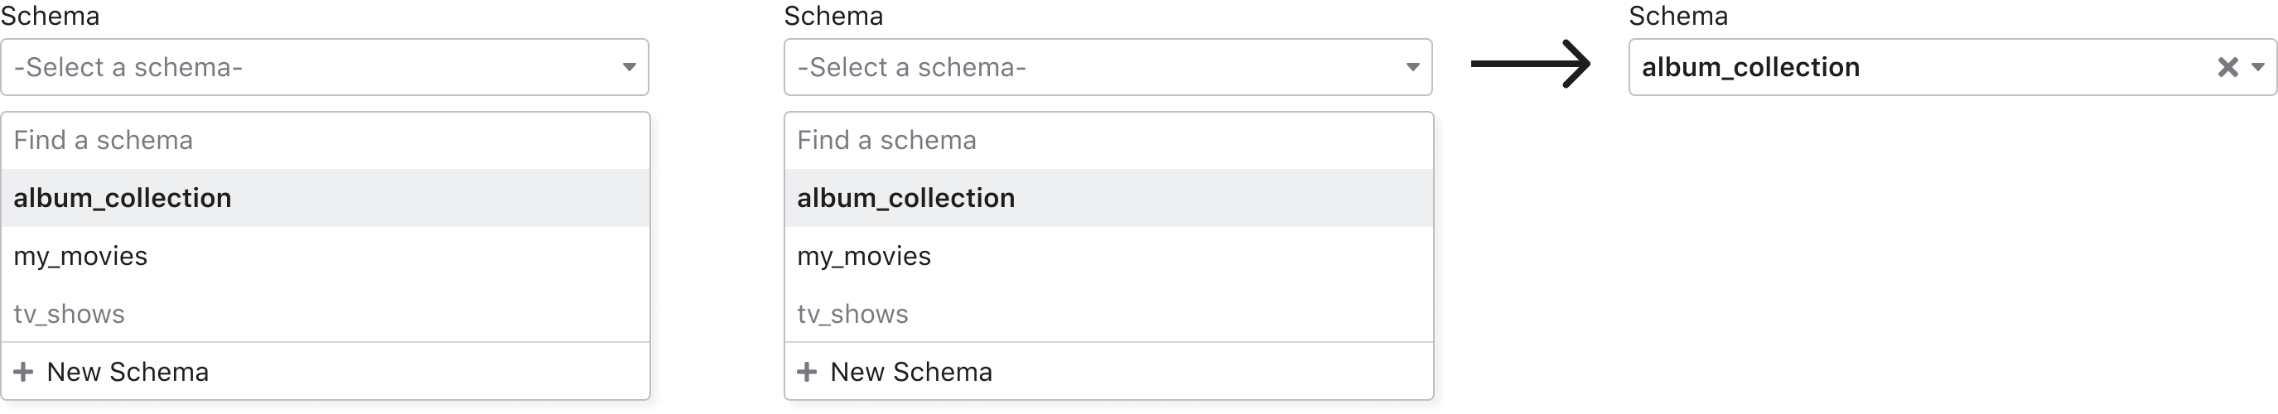Image resolution: width=2278 pixels, height=414 pixels.
Task: Click the black right-pointing arrow graphic
Action: point(1531,64)
